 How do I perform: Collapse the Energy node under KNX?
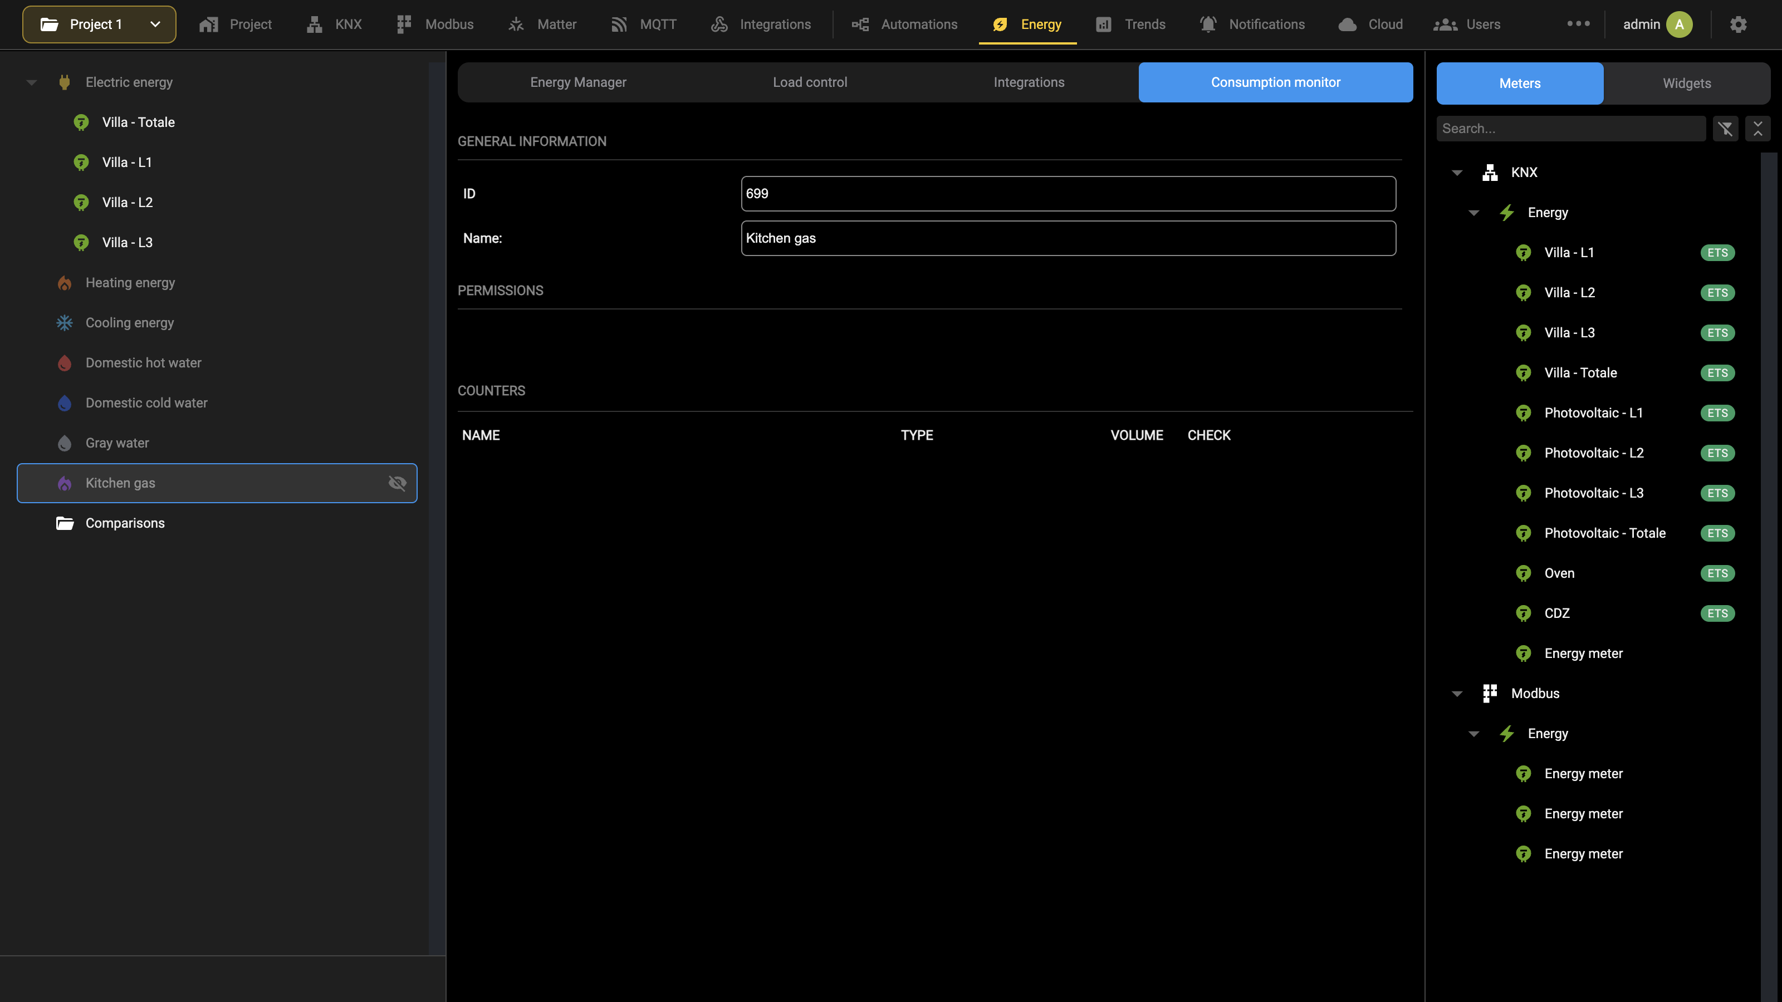[1473, 212]
